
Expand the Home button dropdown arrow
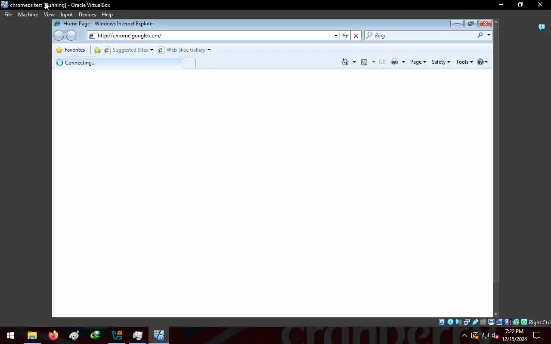[x=354, y=62]
